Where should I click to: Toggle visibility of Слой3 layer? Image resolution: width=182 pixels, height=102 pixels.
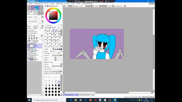pos(29,50)
